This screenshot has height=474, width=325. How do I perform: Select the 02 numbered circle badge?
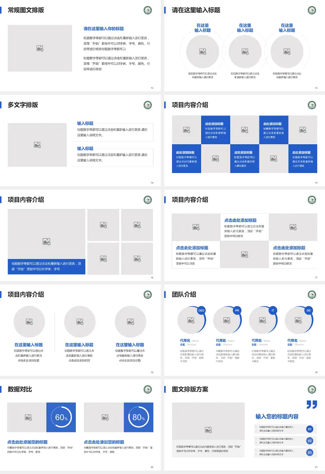click(x=309, y=441)
